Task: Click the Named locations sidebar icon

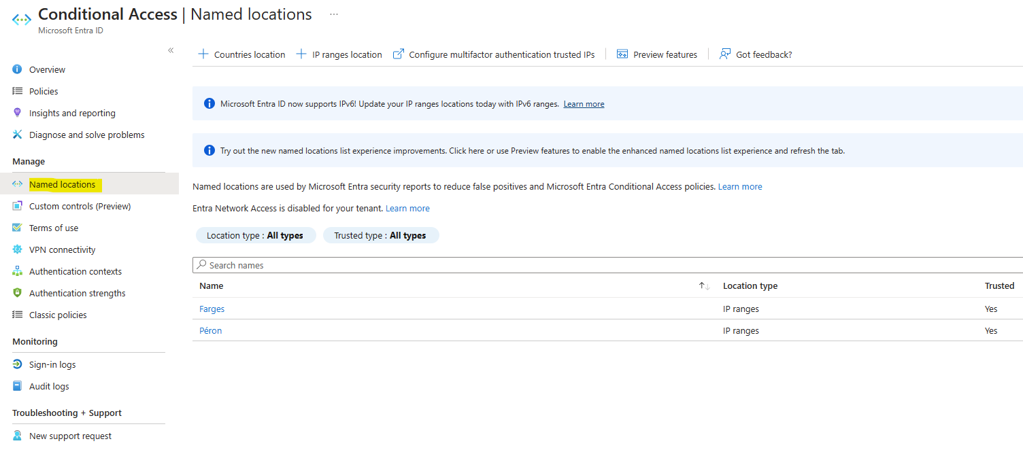Action: [x=18, y=184]
